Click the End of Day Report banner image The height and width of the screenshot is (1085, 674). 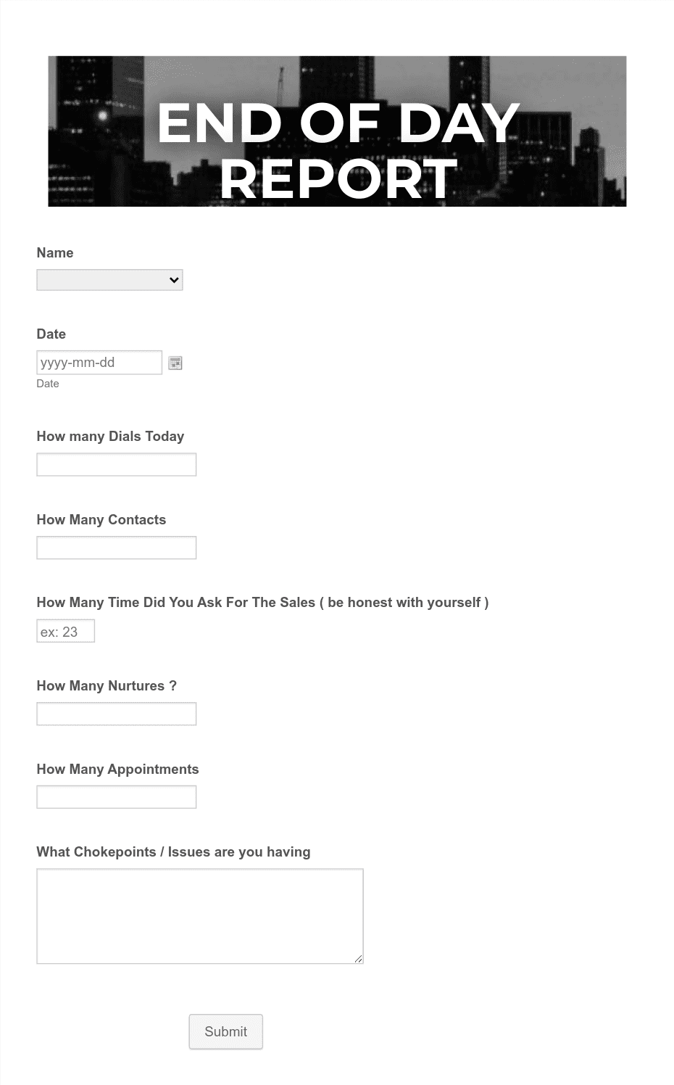[337, 131]
